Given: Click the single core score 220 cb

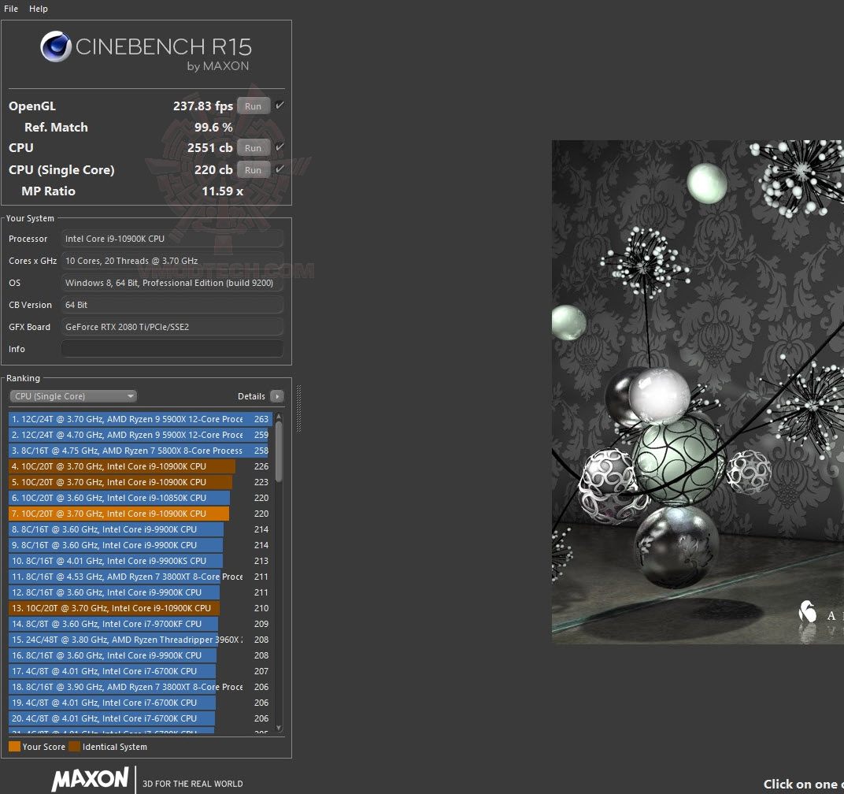Looking at the screenshot, I should (213, 169).
